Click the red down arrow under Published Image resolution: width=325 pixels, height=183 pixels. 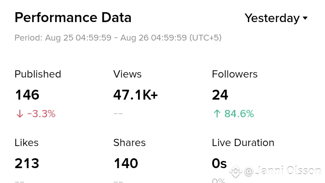click(x=20, y=114)
